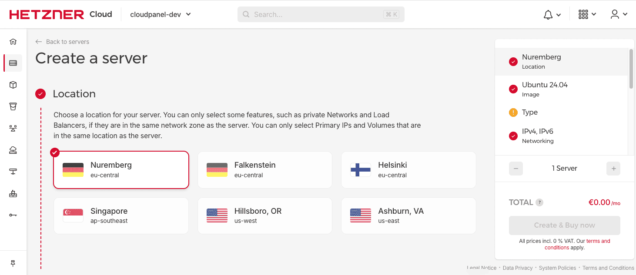Pick the Ashburn, VA location
This screenshot has width=636, height=275.
pyautogui.click(x=408, y=215)
